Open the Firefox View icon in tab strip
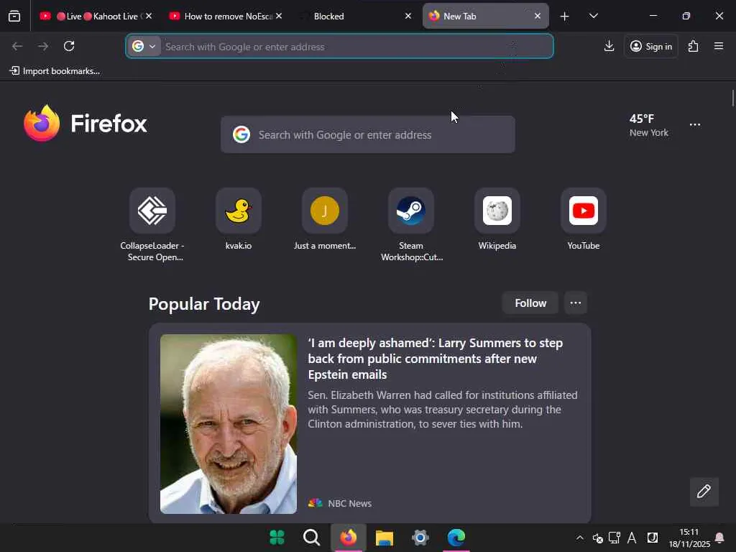The width and height of the screenshot is (736, 552). pyautogui.click(x=14, y=17)
